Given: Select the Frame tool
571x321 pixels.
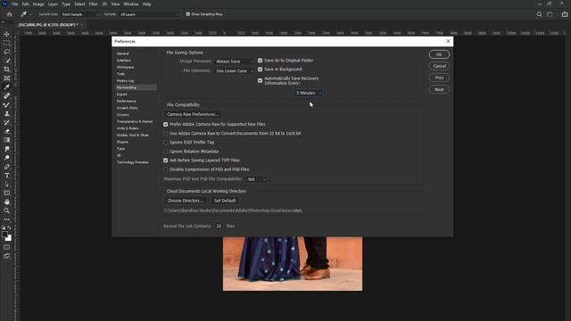Looking at the screenshot, I should point(6,78).
